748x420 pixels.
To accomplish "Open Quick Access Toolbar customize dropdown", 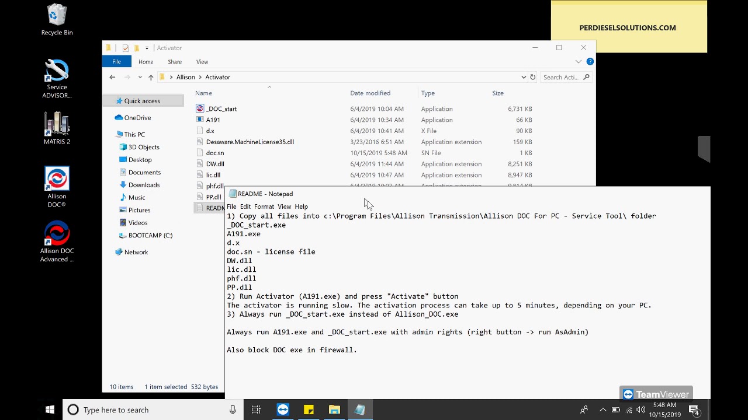I will pyautogui.click(x=147, y=48).
